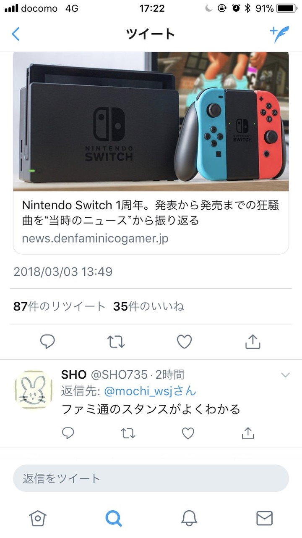Viewport: 302px width, 538px height.
Task: Like the main tweet with heart
Action: point(184,342)
